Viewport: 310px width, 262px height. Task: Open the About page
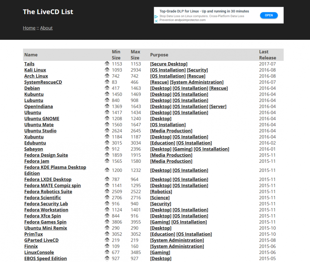[46, 28]
